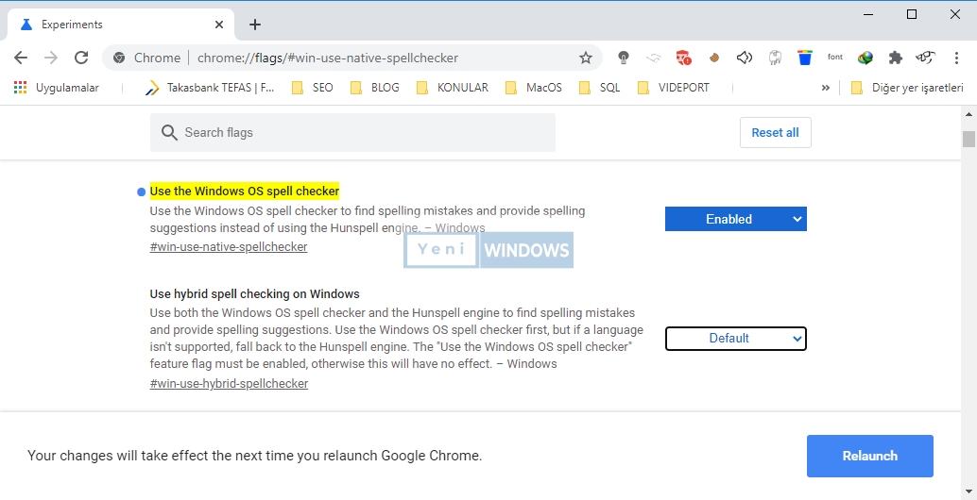Click 'Use the Windows OS spell checker' heading
This screenshot has height=500, width=977.
pos(244,191)
